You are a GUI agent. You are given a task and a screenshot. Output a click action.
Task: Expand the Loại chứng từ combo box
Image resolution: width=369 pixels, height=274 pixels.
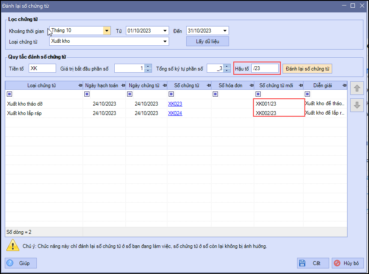tap(165, 41)
